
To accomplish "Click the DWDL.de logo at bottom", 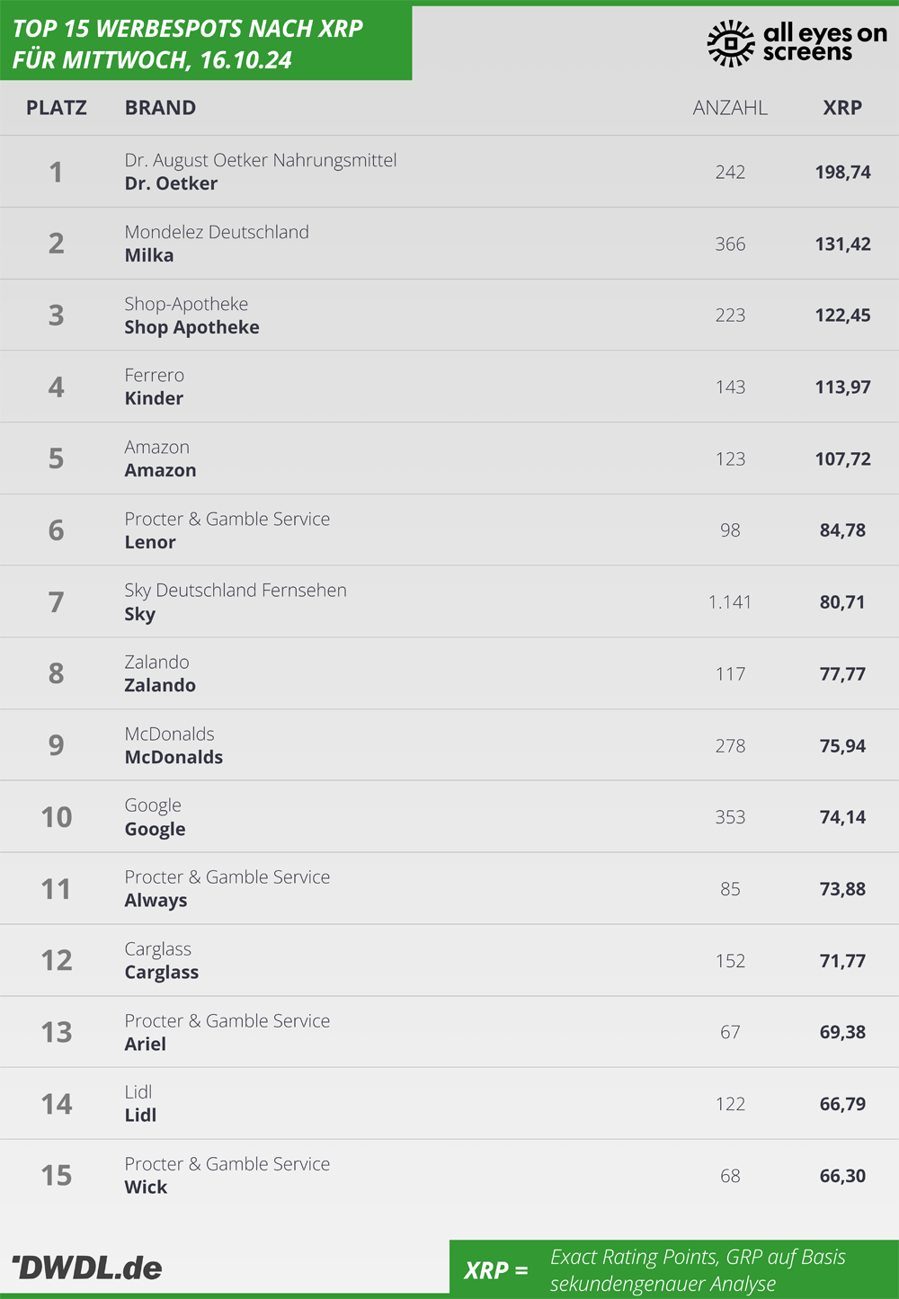I will click(x=86, y=1268).
